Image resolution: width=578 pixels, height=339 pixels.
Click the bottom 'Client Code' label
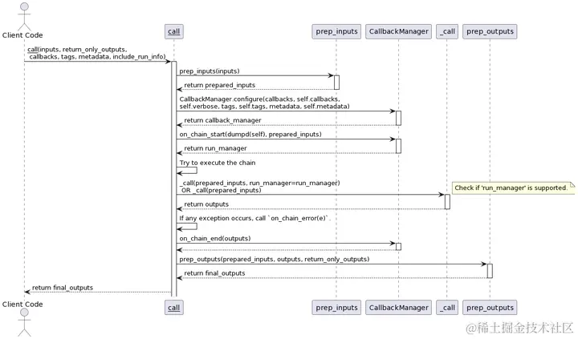[22, 305]
